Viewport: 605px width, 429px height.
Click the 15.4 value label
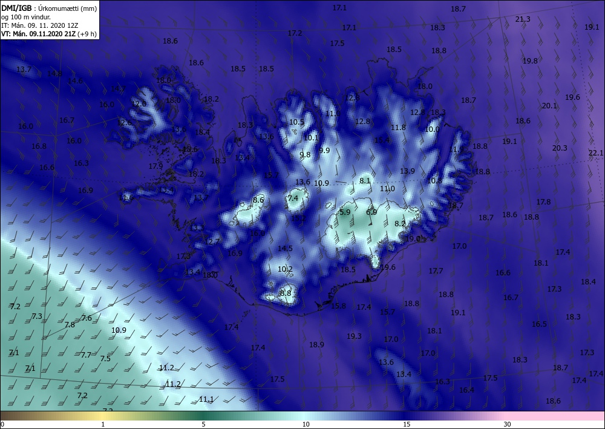[382, 140]
